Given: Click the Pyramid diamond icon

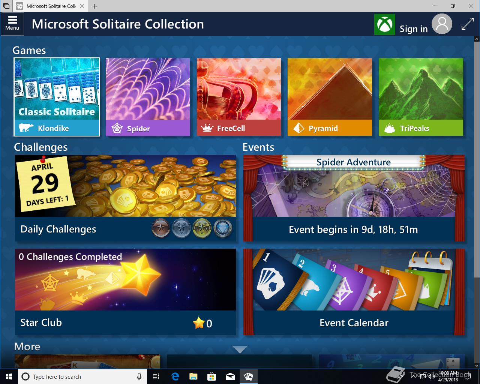Looking at the screenshot, I should 298,128.
